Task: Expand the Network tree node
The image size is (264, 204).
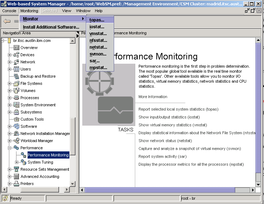Action: [x=9, y=62]
